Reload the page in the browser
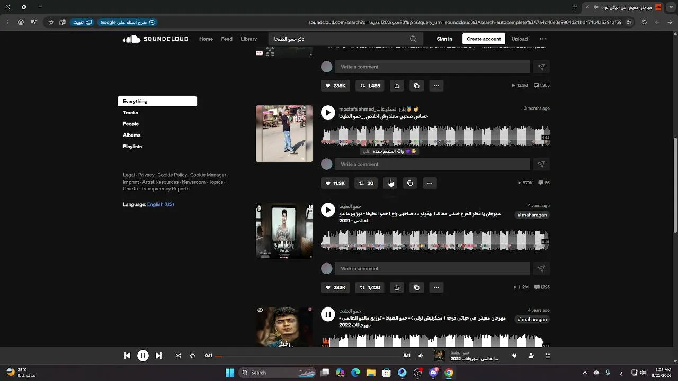The height and width of the screenshot is (381, 678). (x=644, y=22)
